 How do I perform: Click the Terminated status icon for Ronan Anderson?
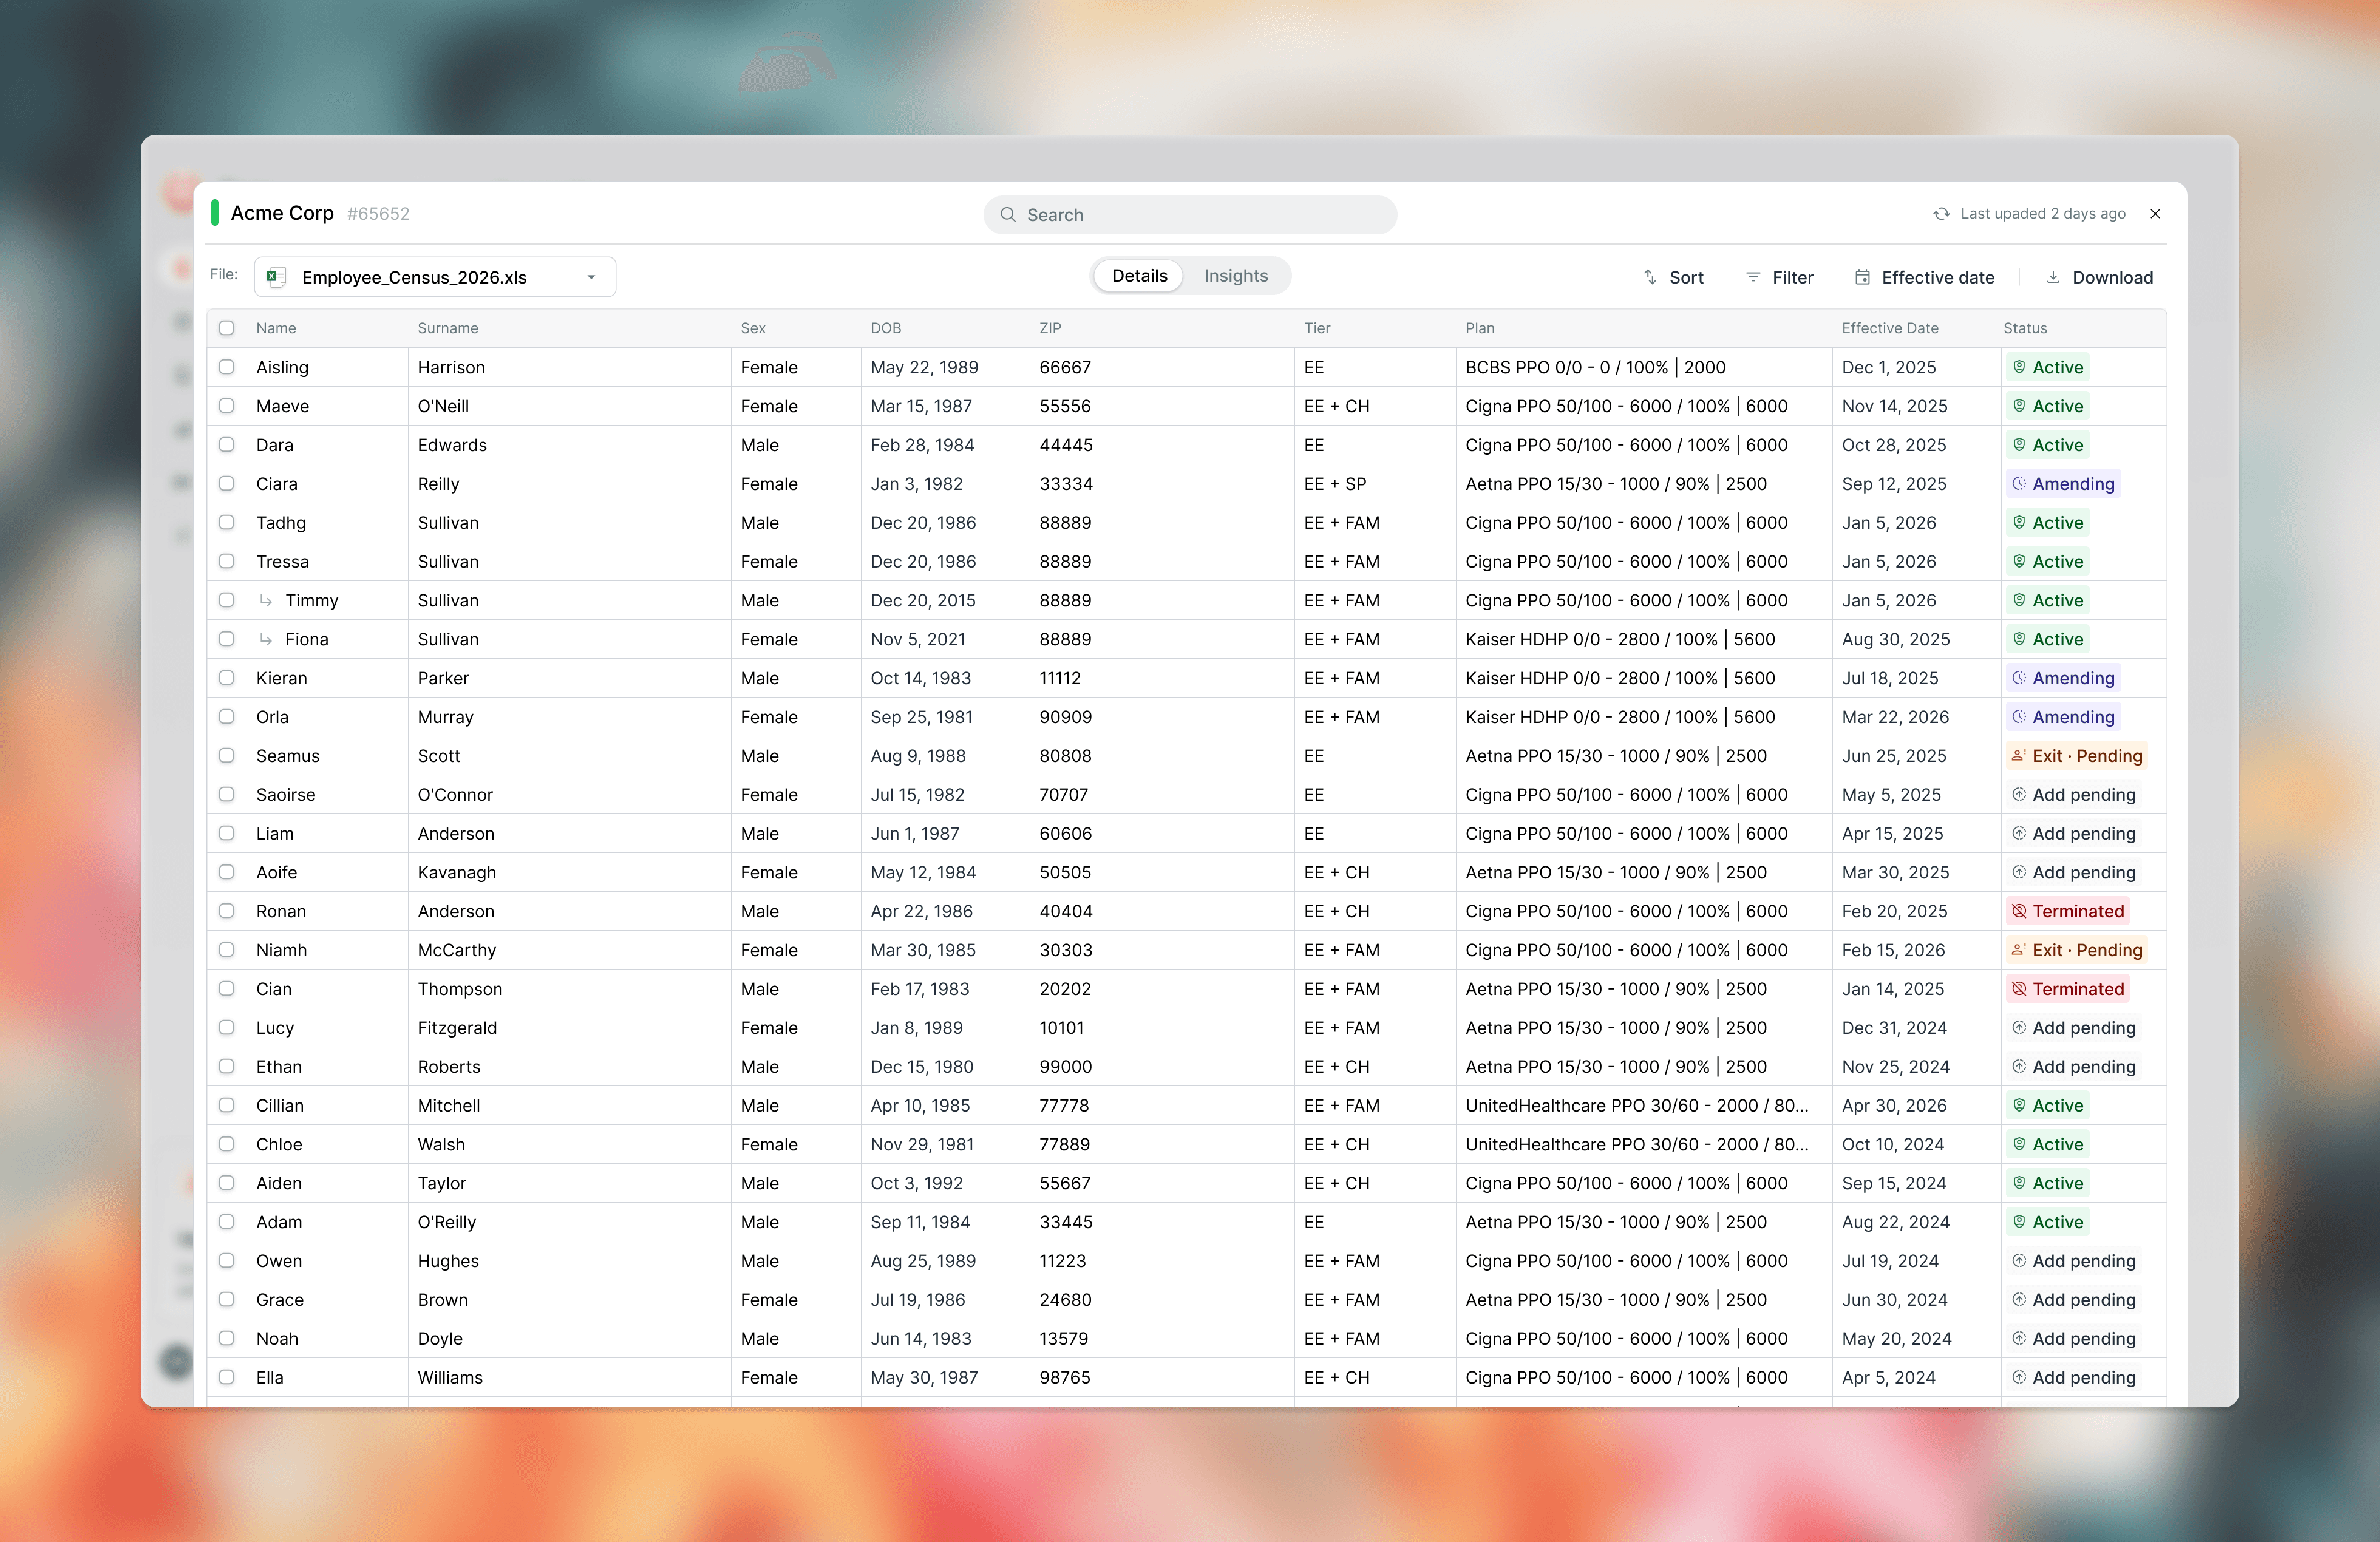click(x=2019, y=911)
